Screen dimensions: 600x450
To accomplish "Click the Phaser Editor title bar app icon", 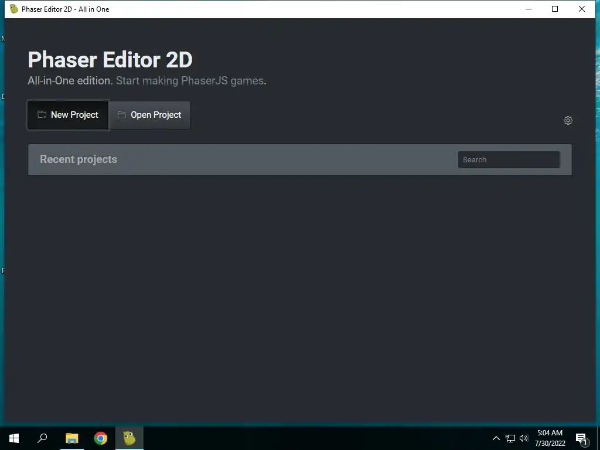I will tap(14, 9).
